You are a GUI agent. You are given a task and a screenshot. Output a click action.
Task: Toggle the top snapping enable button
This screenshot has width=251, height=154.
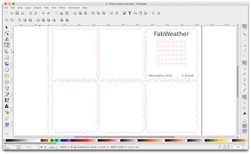point(244,27)
